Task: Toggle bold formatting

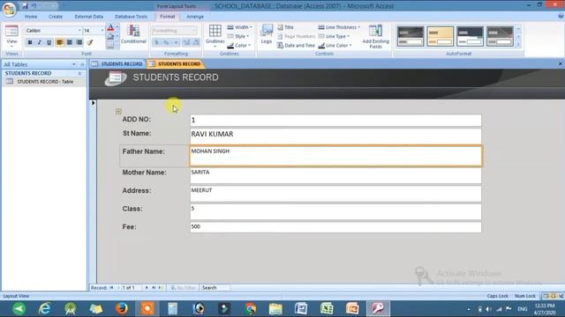Action: click(x=30, y=42)
